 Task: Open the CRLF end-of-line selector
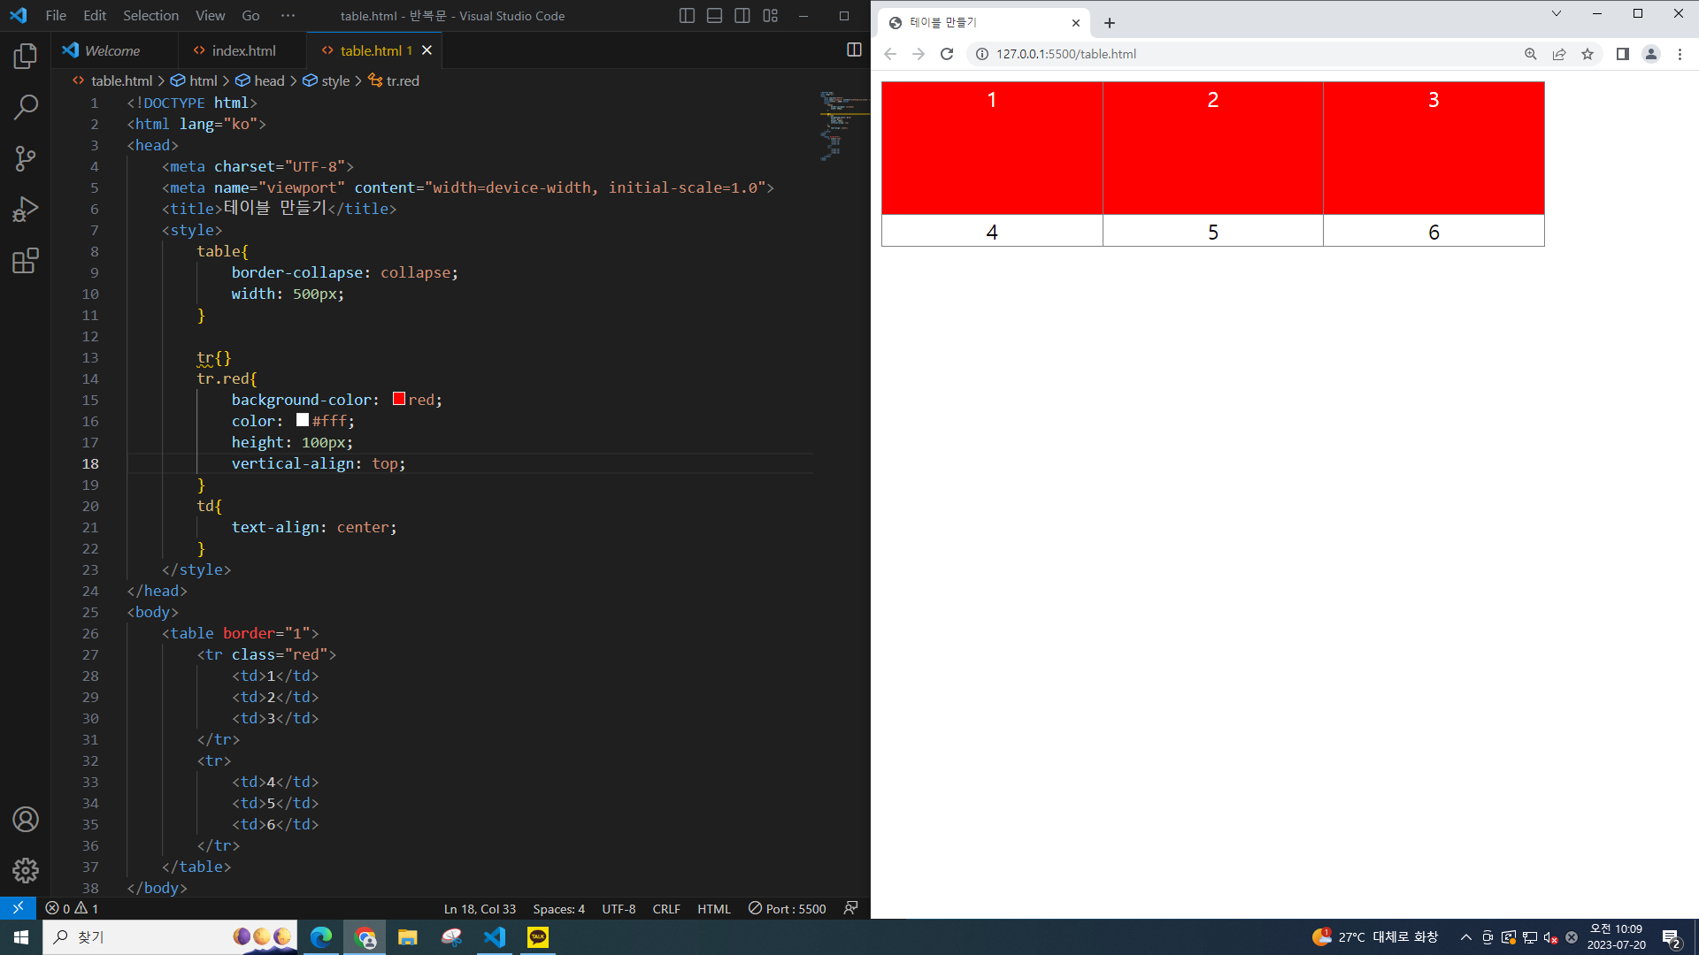click(x=665, y=909)
